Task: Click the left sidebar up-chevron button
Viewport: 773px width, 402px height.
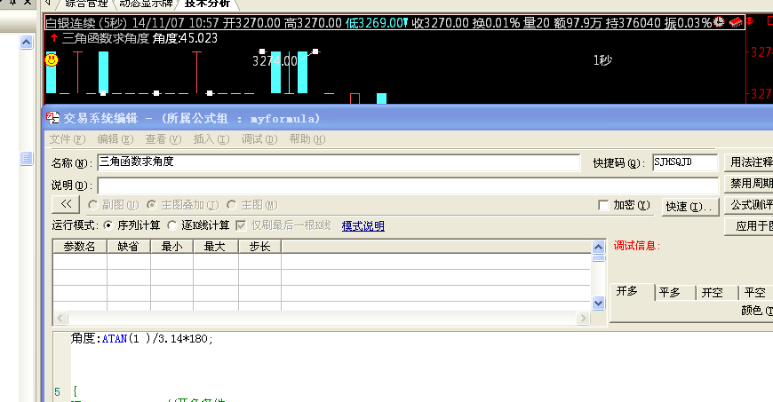Action: pos(26,43)
